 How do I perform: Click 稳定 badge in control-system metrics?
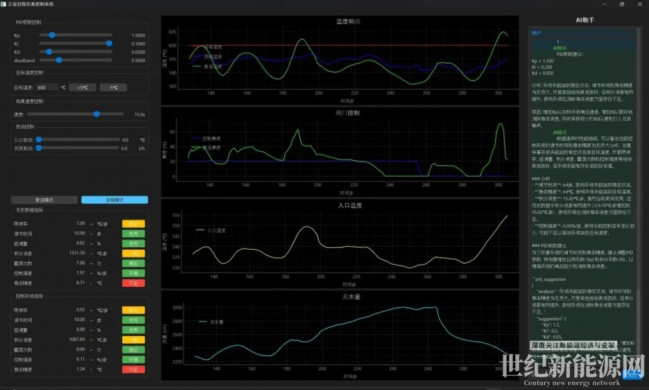[133, 350]
